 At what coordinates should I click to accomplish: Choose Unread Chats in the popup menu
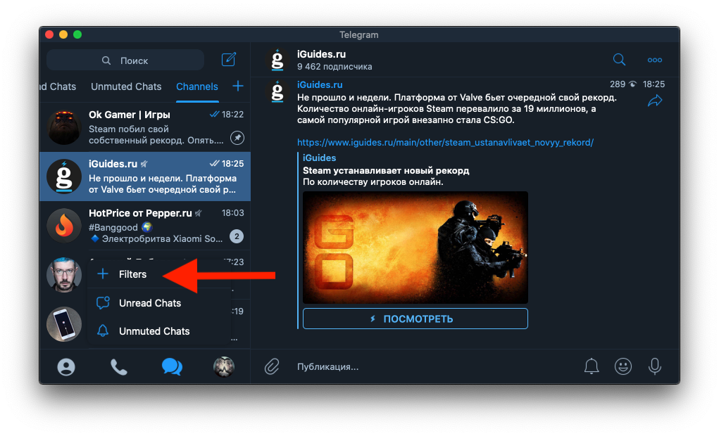pos(160,302)
